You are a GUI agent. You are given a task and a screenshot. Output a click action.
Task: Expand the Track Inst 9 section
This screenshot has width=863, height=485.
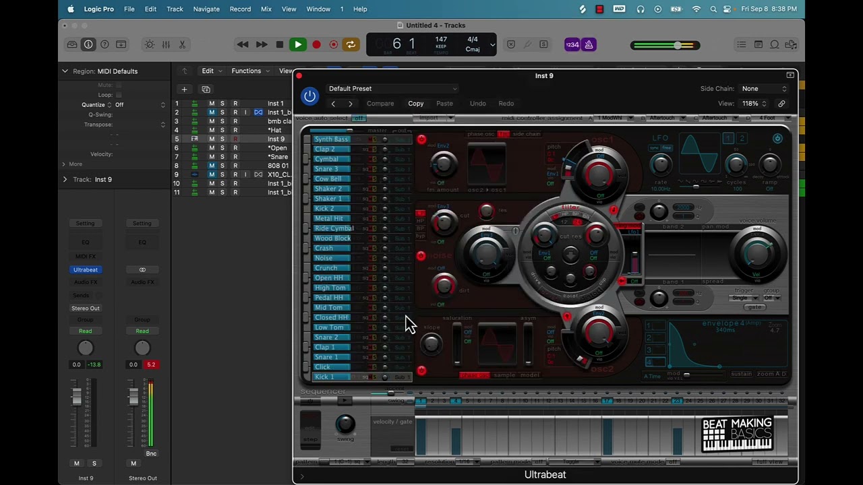65,179
